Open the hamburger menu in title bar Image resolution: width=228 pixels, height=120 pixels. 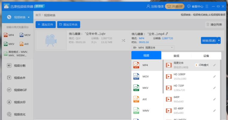pyautogui.click(x=207, y=6)
